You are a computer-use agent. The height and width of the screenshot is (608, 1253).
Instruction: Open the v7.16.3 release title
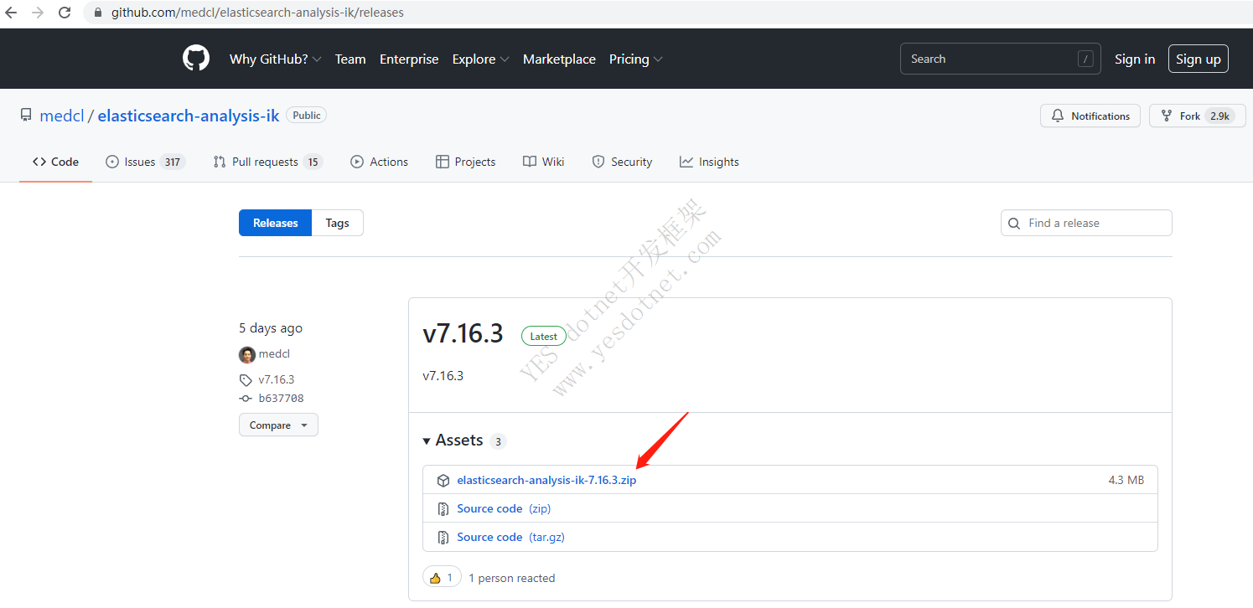pos(463,333)
